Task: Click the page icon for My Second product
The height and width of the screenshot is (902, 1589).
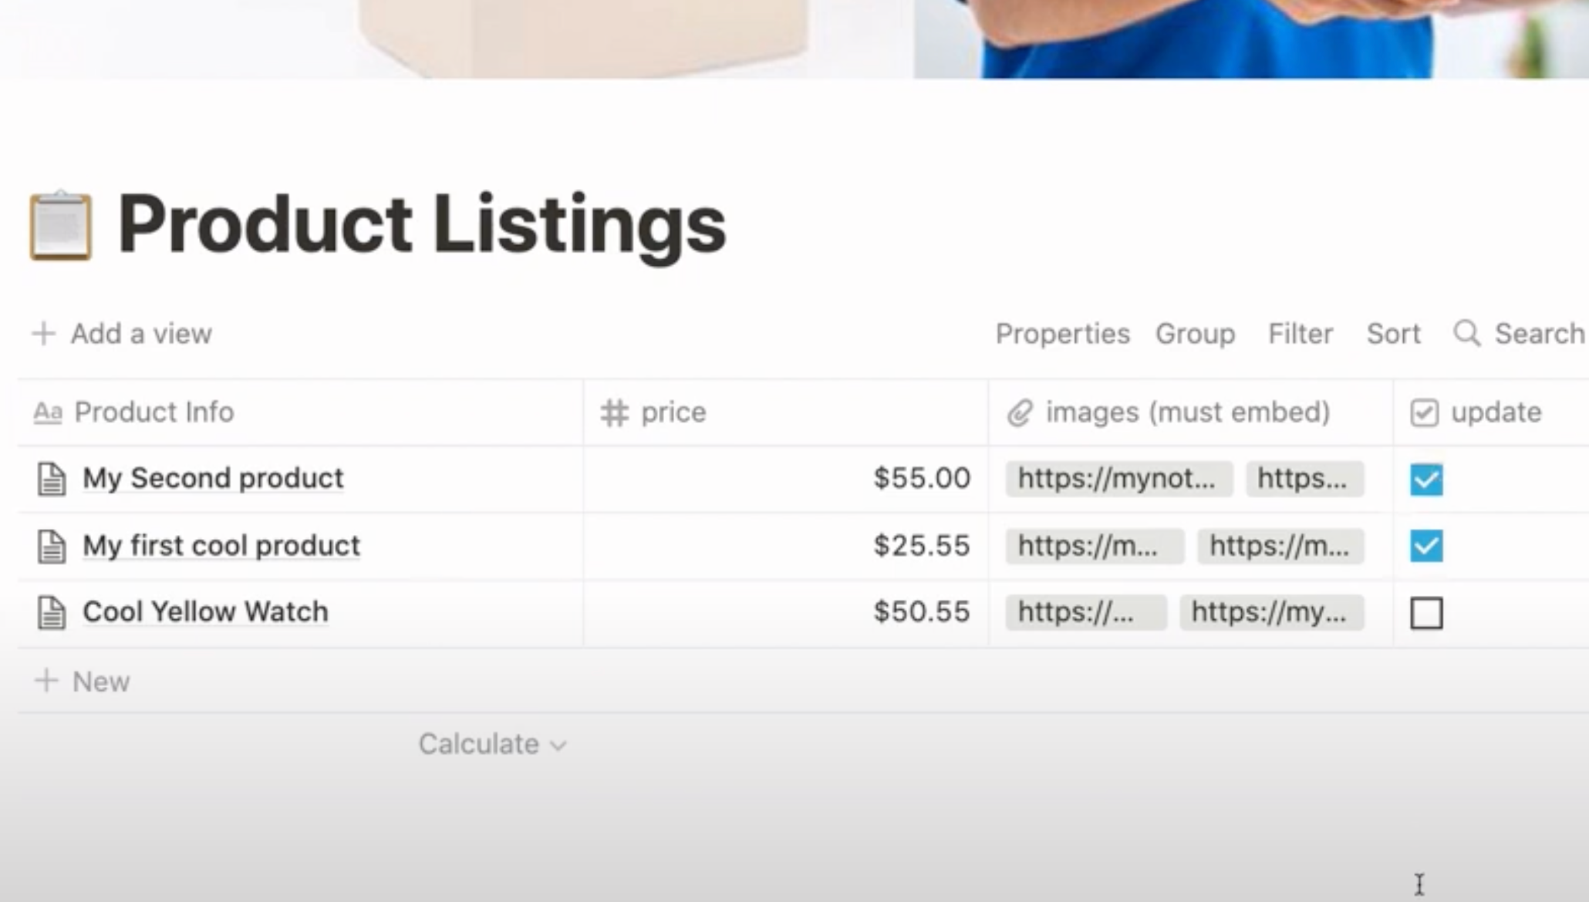Action: click(x=52, y=479)
